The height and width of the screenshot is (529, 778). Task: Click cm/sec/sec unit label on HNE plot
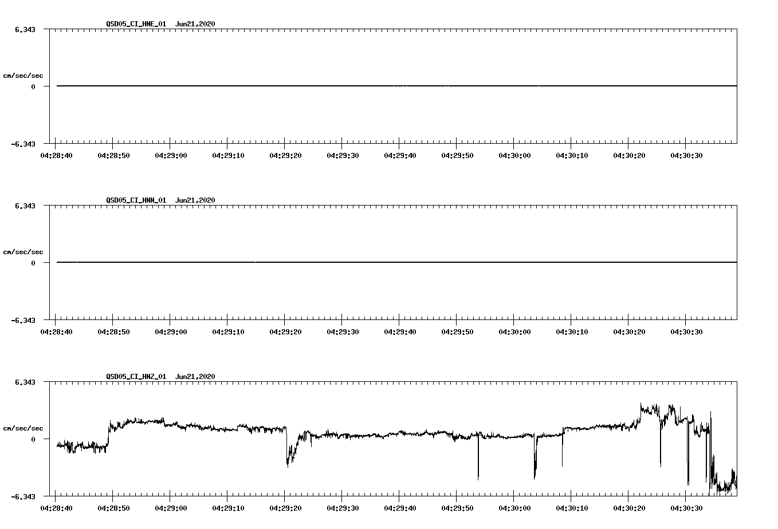[23, 76]
